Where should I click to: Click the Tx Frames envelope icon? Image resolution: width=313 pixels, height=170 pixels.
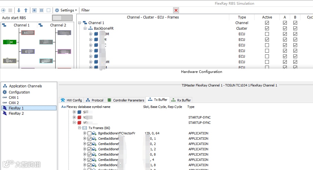[85, 128]
